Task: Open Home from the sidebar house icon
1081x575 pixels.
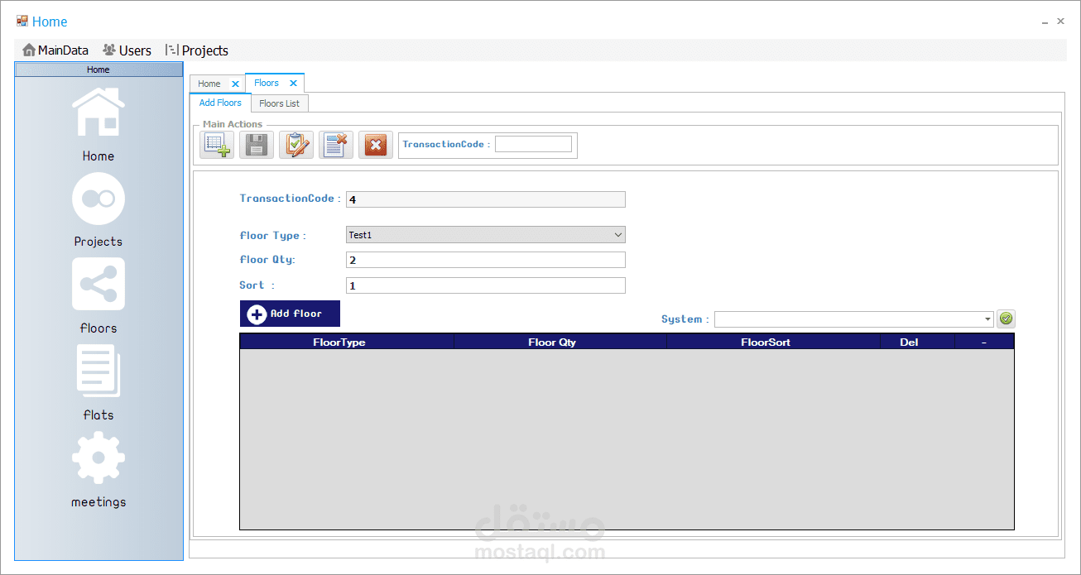Action: [x=98, y=113]
